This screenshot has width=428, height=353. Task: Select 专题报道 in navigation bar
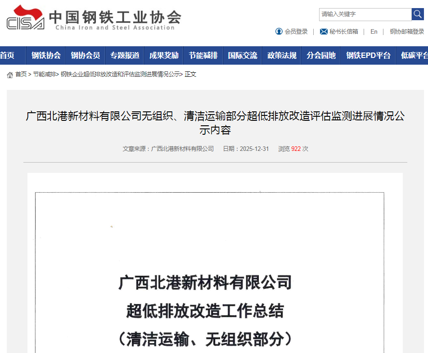[125, 56]
